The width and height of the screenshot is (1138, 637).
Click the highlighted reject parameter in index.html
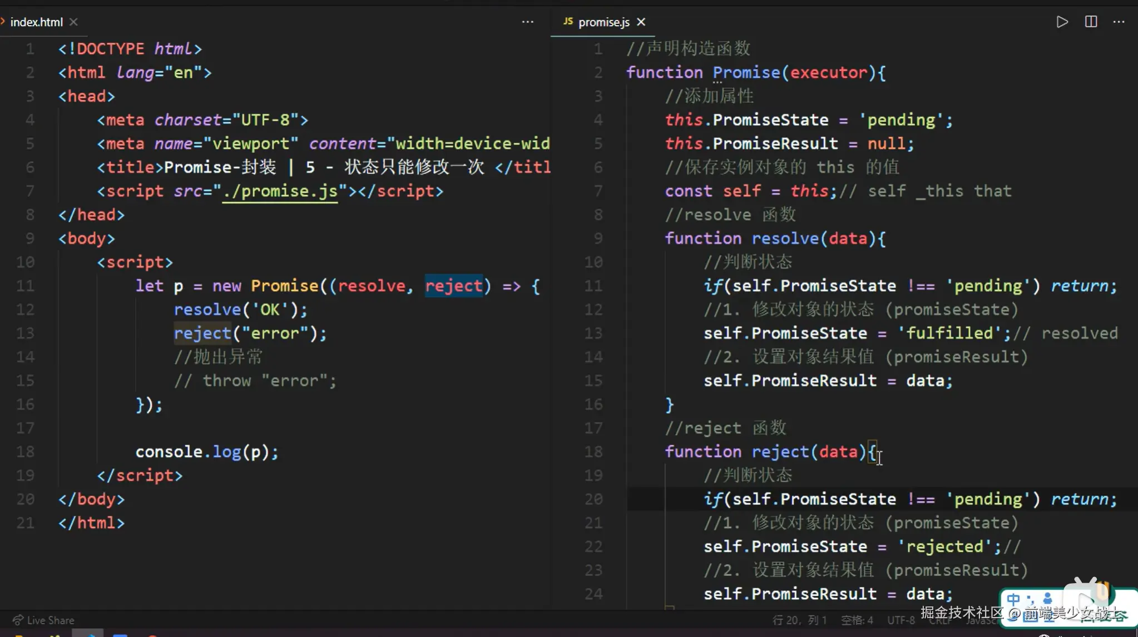[x=453, y=286]
